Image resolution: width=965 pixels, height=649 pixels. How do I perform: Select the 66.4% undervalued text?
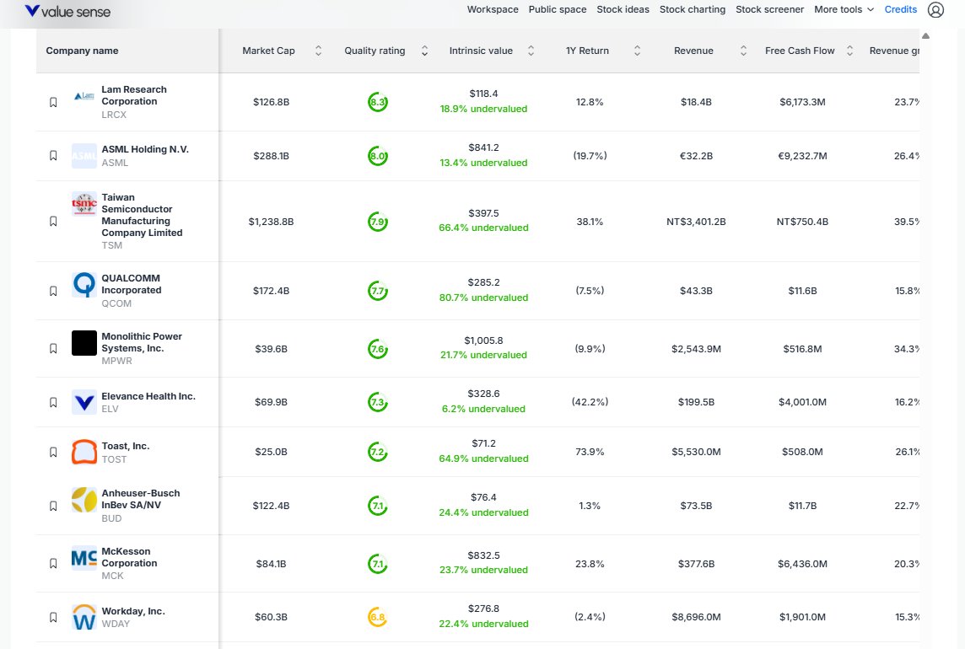[483, 228]
